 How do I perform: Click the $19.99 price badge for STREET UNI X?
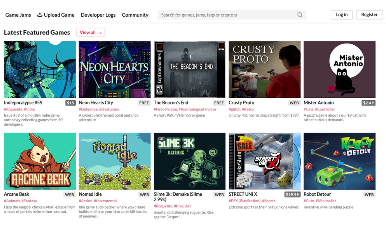[293, 194]
